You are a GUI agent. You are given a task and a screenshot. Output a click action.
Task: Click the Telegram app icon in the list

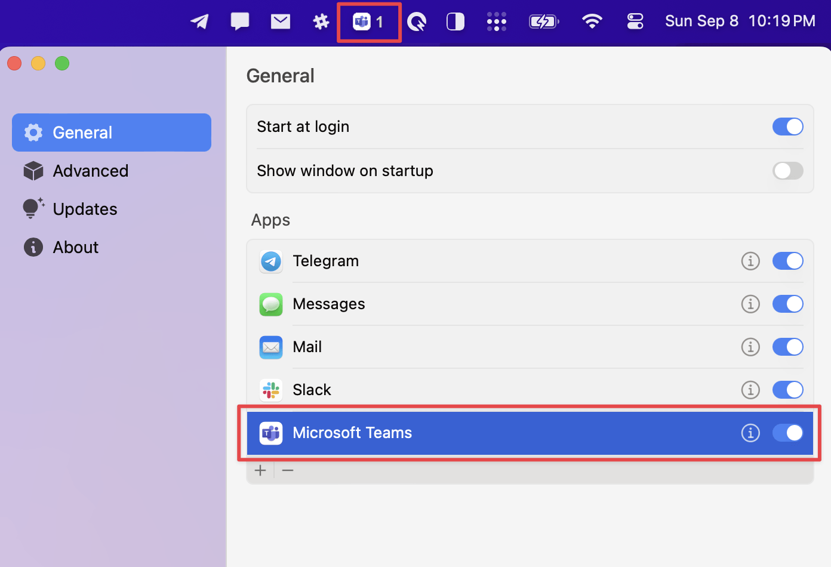click(271, 261)
